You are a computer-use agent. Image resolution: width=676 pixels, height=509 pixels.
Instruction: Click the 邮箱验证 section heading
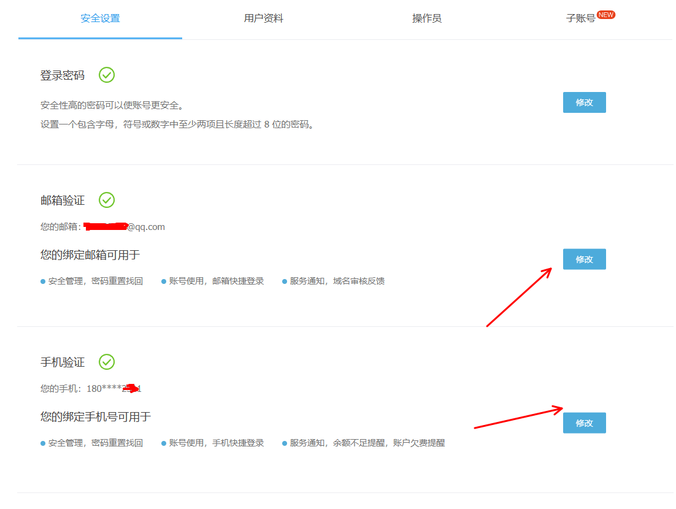pyautogui.click(x=63, y=201)
